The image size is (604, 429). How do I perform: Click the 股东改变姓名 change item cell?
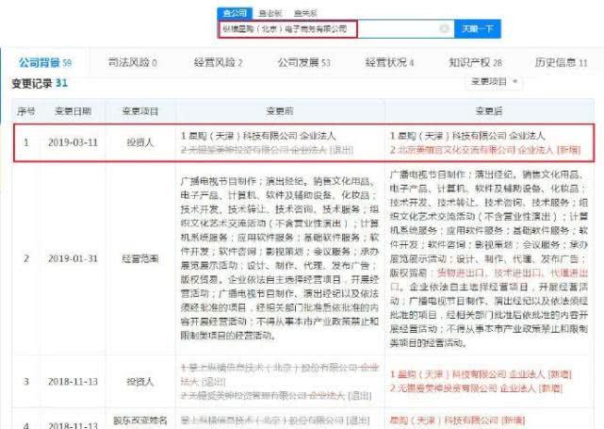click(x=140, y=421)
